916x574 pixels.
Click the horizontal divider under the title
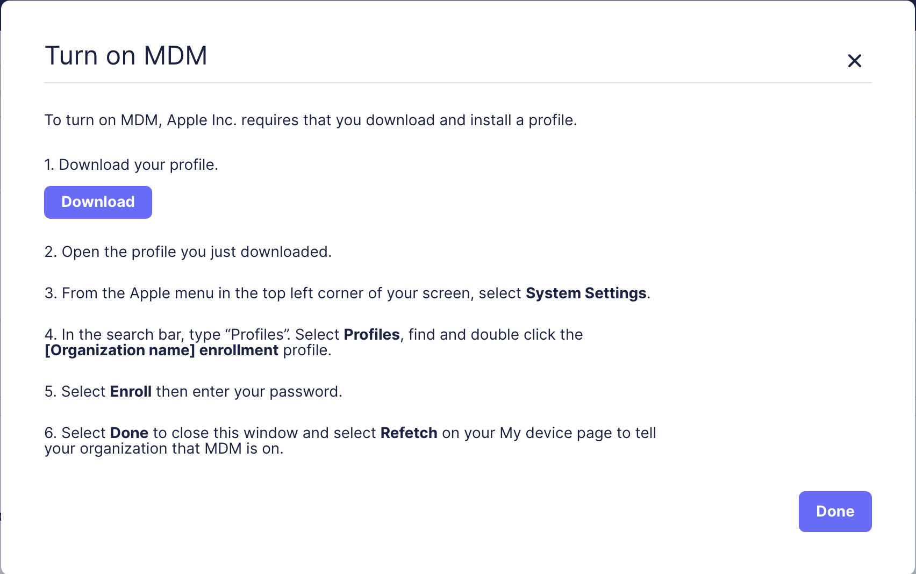(458, 83)
